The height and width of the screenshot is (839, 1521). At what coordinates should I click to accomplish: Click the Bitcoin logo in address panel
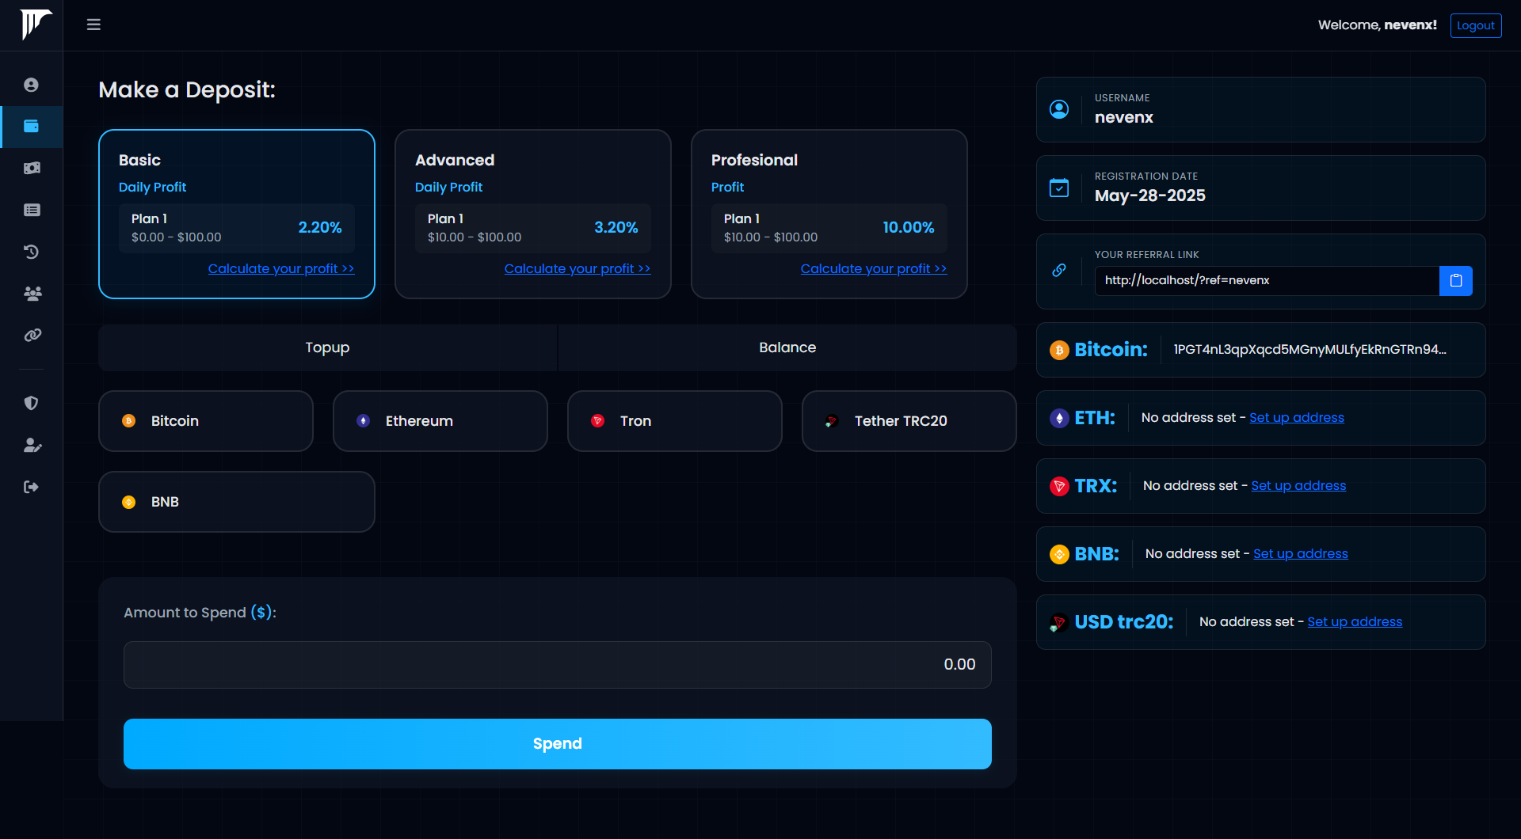coord(1059,350)
